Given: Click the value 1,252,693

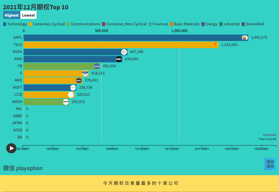Looking at the screenshot, I should [x=229, y=45].
